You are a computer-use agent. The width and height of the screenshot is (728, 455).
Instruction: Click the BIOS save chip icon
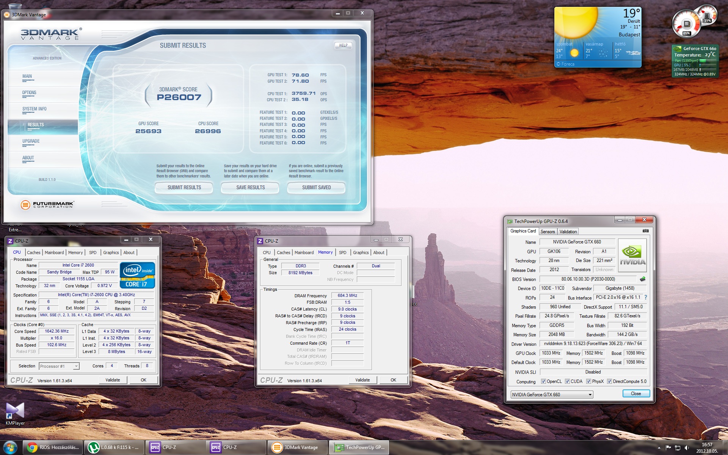[643, 279]
